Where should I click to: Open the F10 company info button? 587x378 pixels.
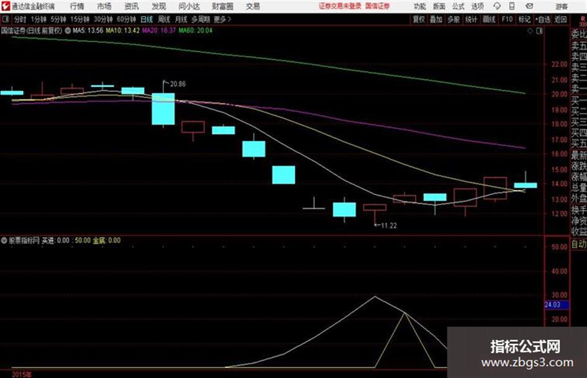(507, 19)
